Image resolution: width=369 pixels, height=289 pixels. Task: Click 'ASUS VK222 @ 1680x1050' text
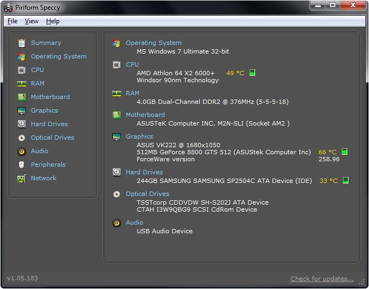(x=179, y=145)
